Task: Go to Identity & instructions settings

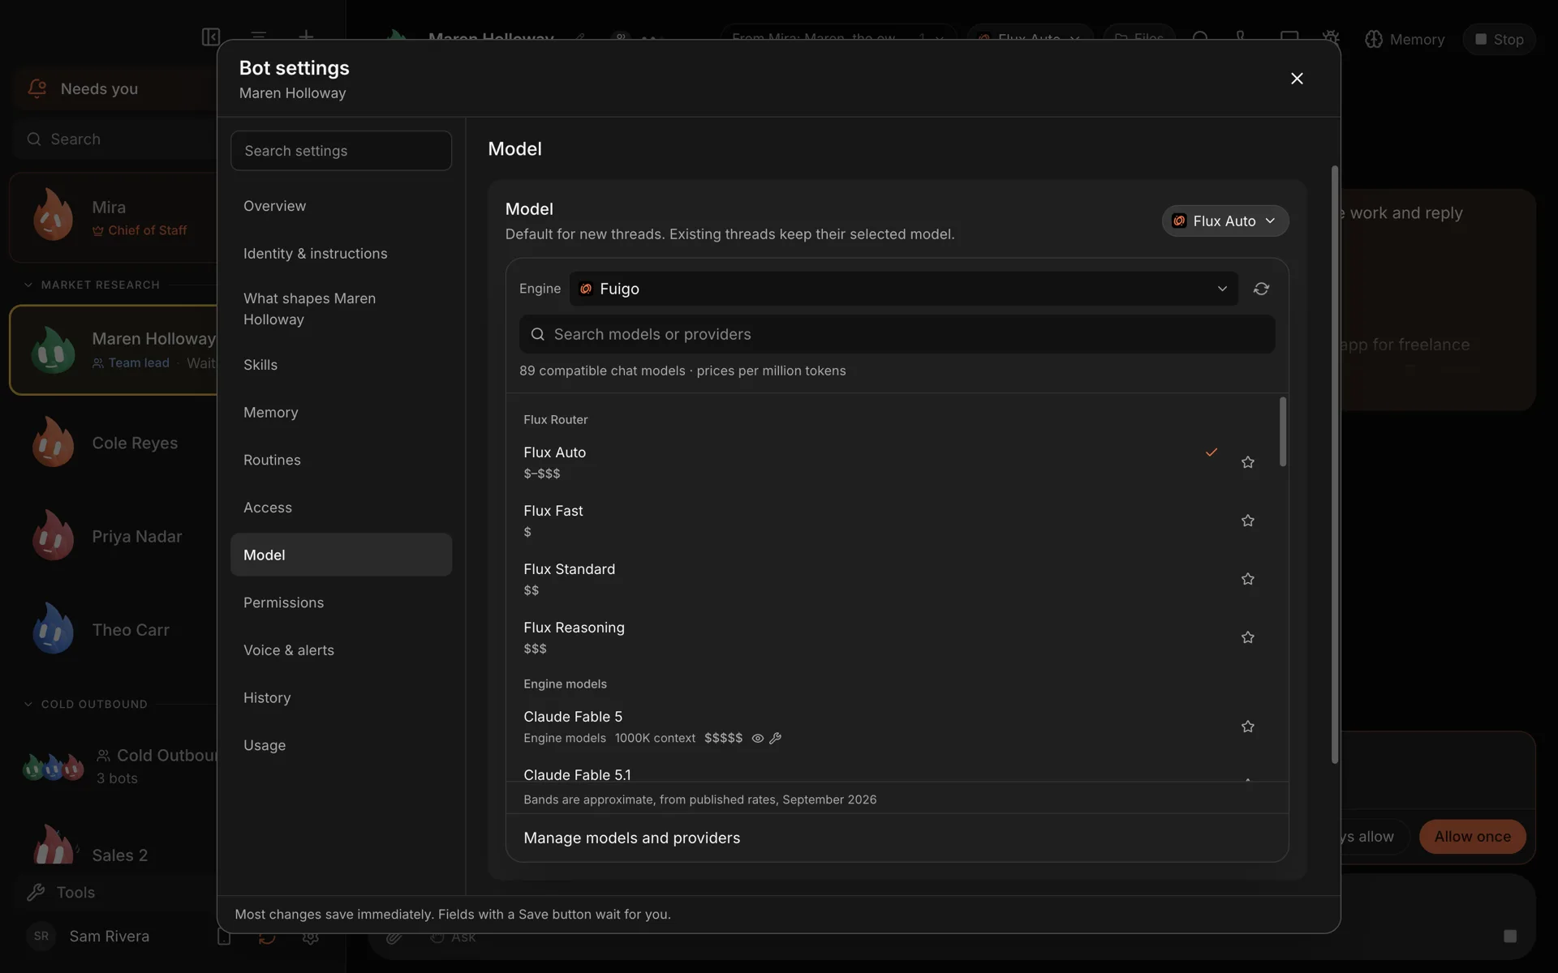Action: click(341, 254)
